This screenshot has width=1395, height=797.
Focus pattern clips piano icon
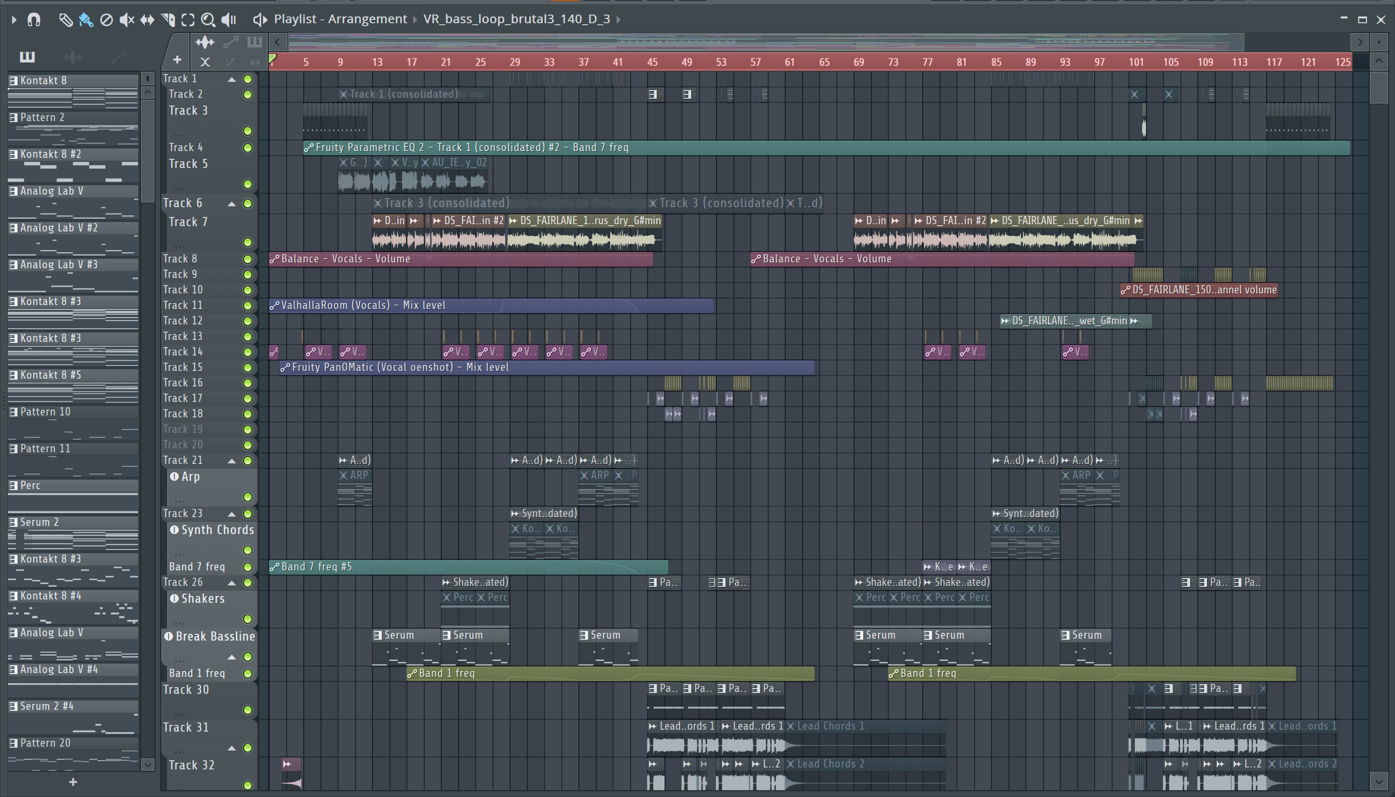point(255,42)
